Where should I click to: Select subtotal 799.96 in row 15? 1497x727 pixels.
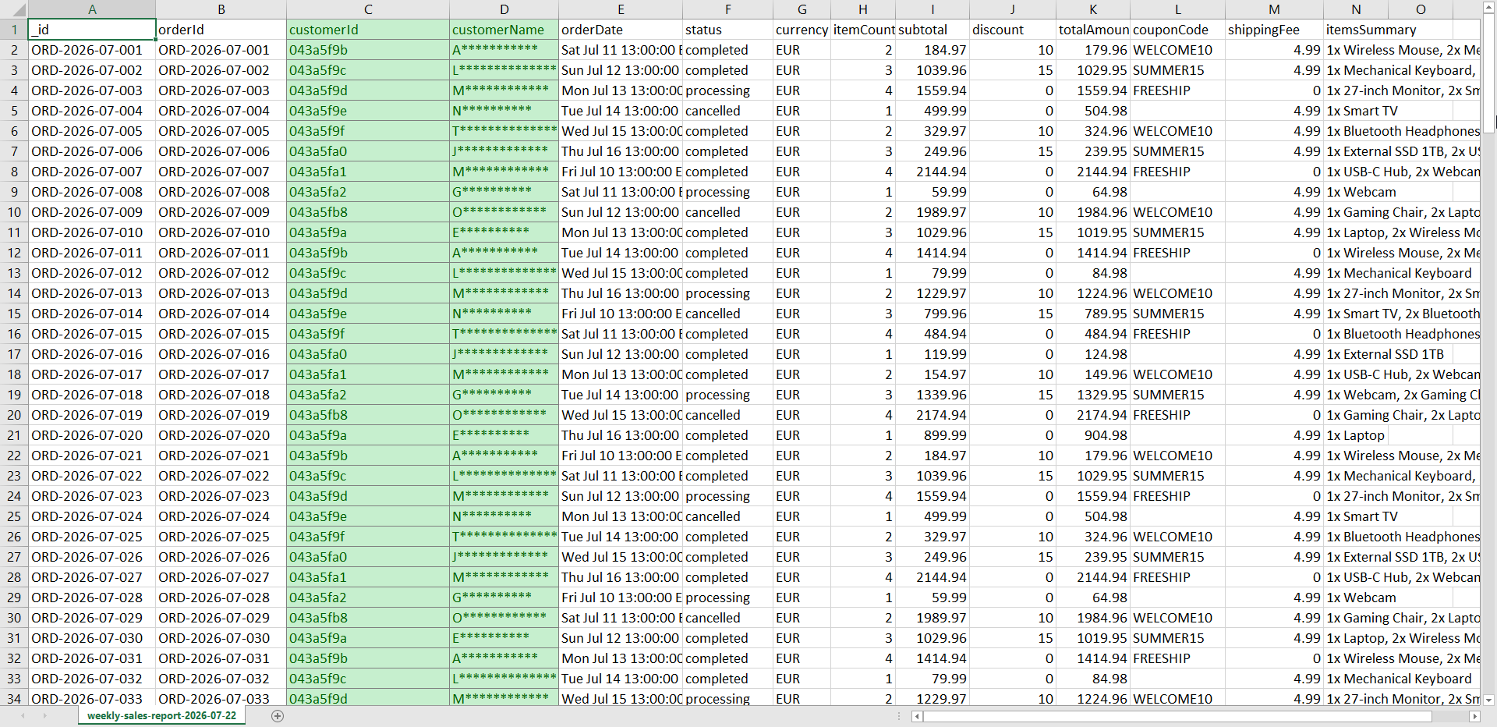pos(933,314)
